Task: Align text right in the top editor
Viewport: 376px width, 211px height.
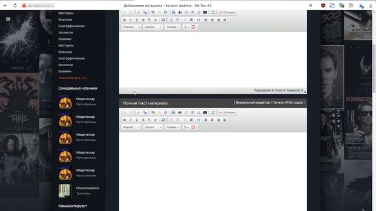Action: click(x=219, y=20)
